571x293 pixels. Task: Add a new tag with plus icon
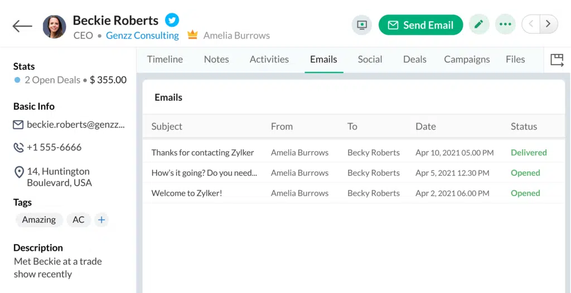[101, 220]
